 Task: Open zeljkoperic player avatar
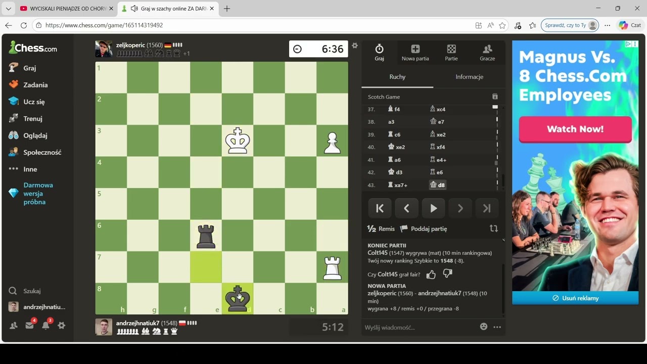pos(104,49)
